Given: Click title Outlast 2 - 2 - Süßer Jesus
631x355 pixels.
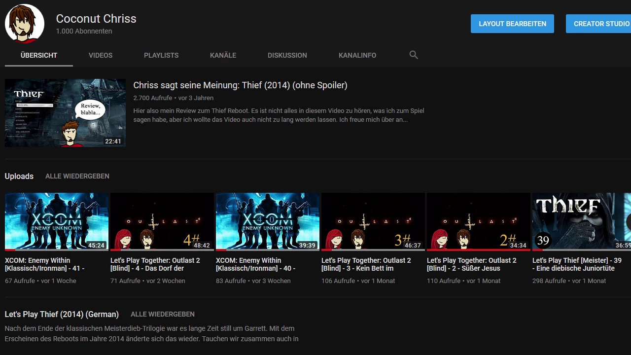Looking at the screenshot, I should coord(472,264).
